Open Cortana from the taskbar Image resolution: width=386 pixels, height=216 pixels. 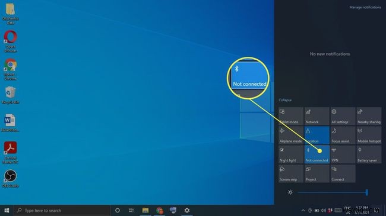coord(118,210)
